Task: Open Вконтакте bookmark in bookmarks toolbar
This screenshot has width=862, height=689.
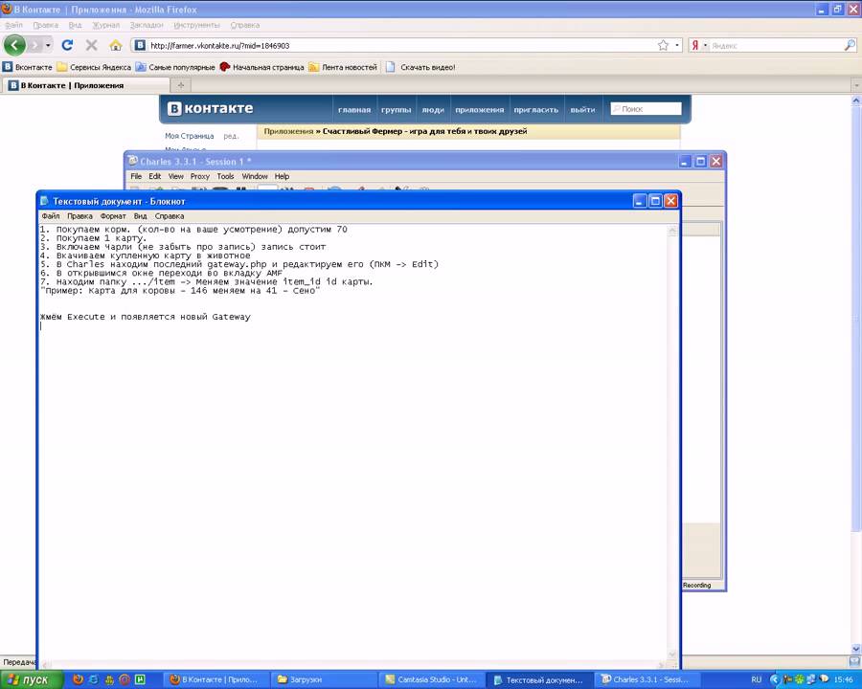Action: [28, 67]
